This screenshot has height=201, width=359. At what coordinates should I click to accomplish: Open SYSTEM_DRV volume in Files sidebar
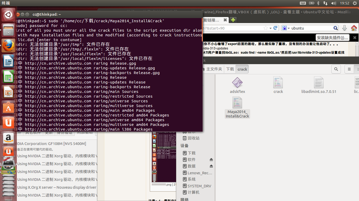[x=197, y=186]
